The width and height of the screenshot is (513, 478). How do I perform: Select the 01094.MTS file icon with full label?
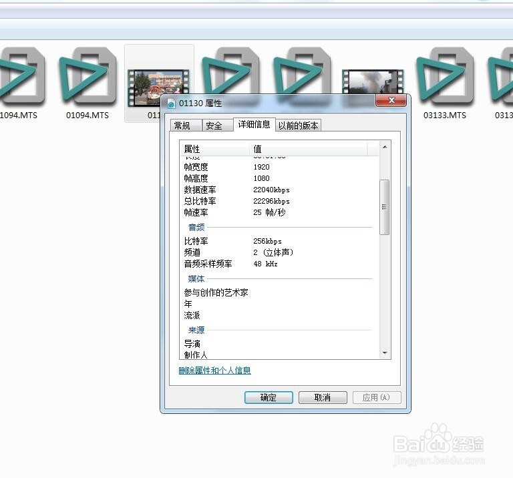(88, 78)
